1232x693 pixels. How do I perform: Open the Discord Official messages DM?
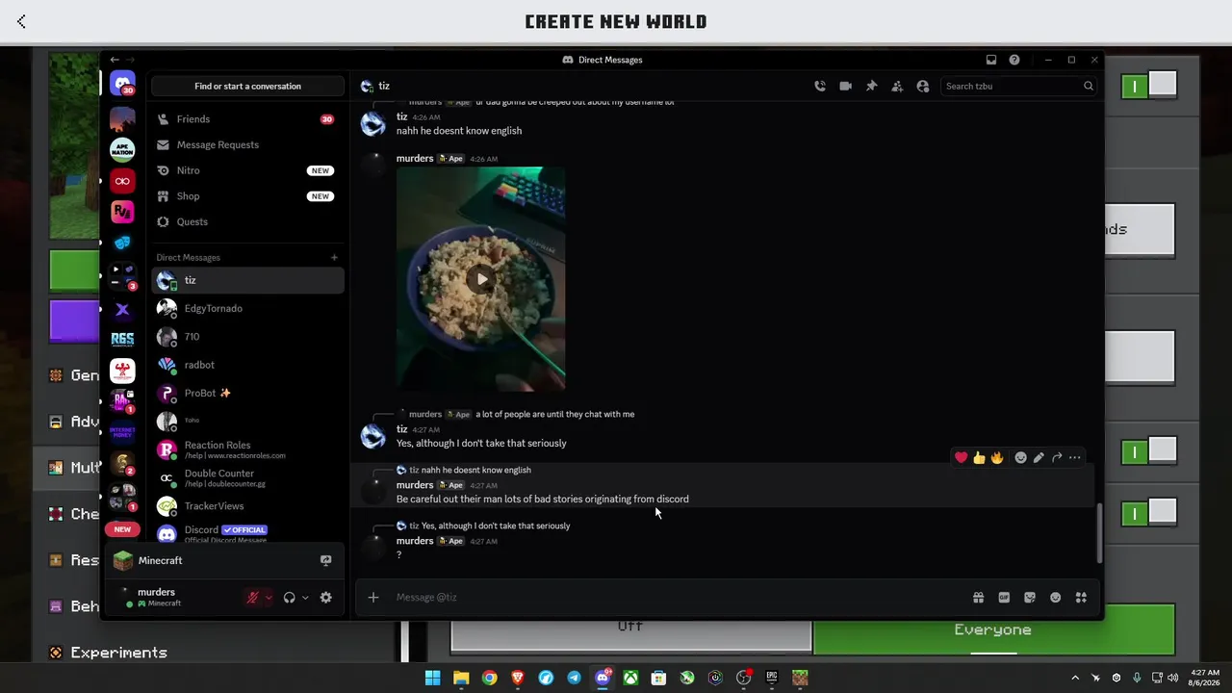(x=247, y=532)
